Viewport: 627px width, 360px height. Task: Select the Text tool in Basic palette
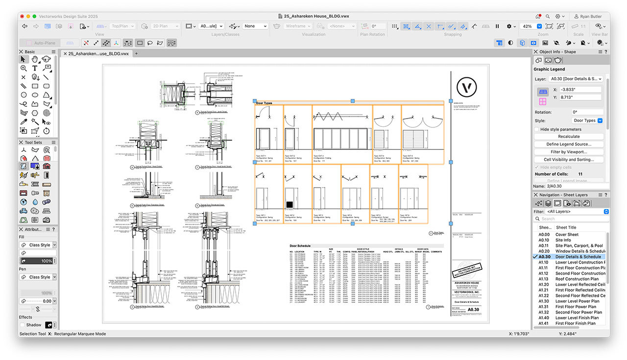click(x=35, y=68)
